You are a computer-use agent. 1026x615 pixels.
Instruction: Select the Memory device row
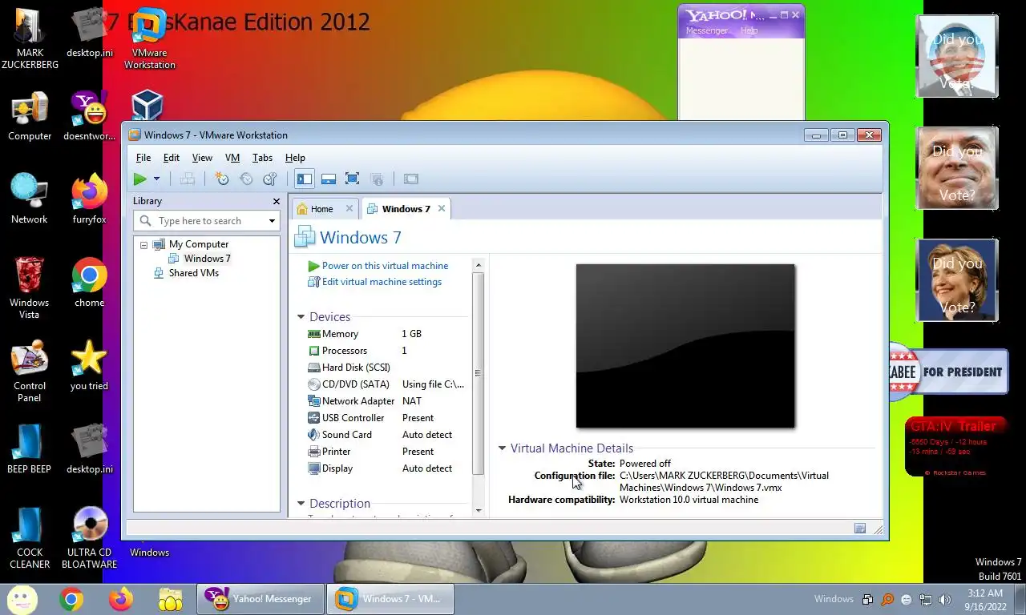[386, 334]
